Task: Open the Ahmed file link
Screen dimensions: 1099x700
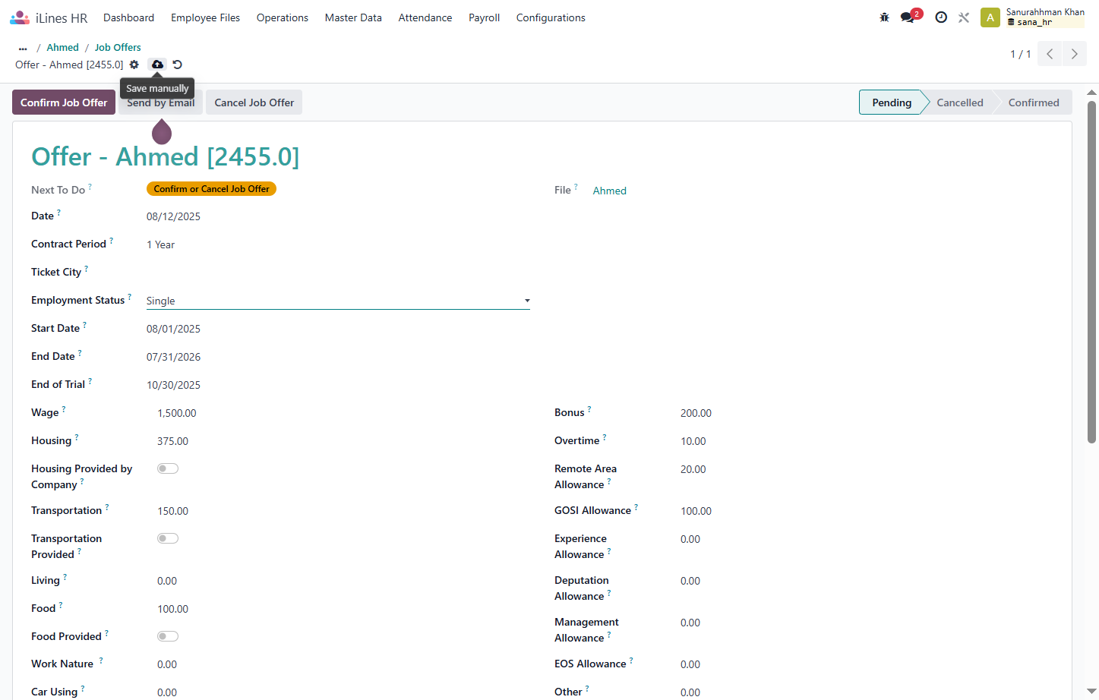Action: pos(610,191)
